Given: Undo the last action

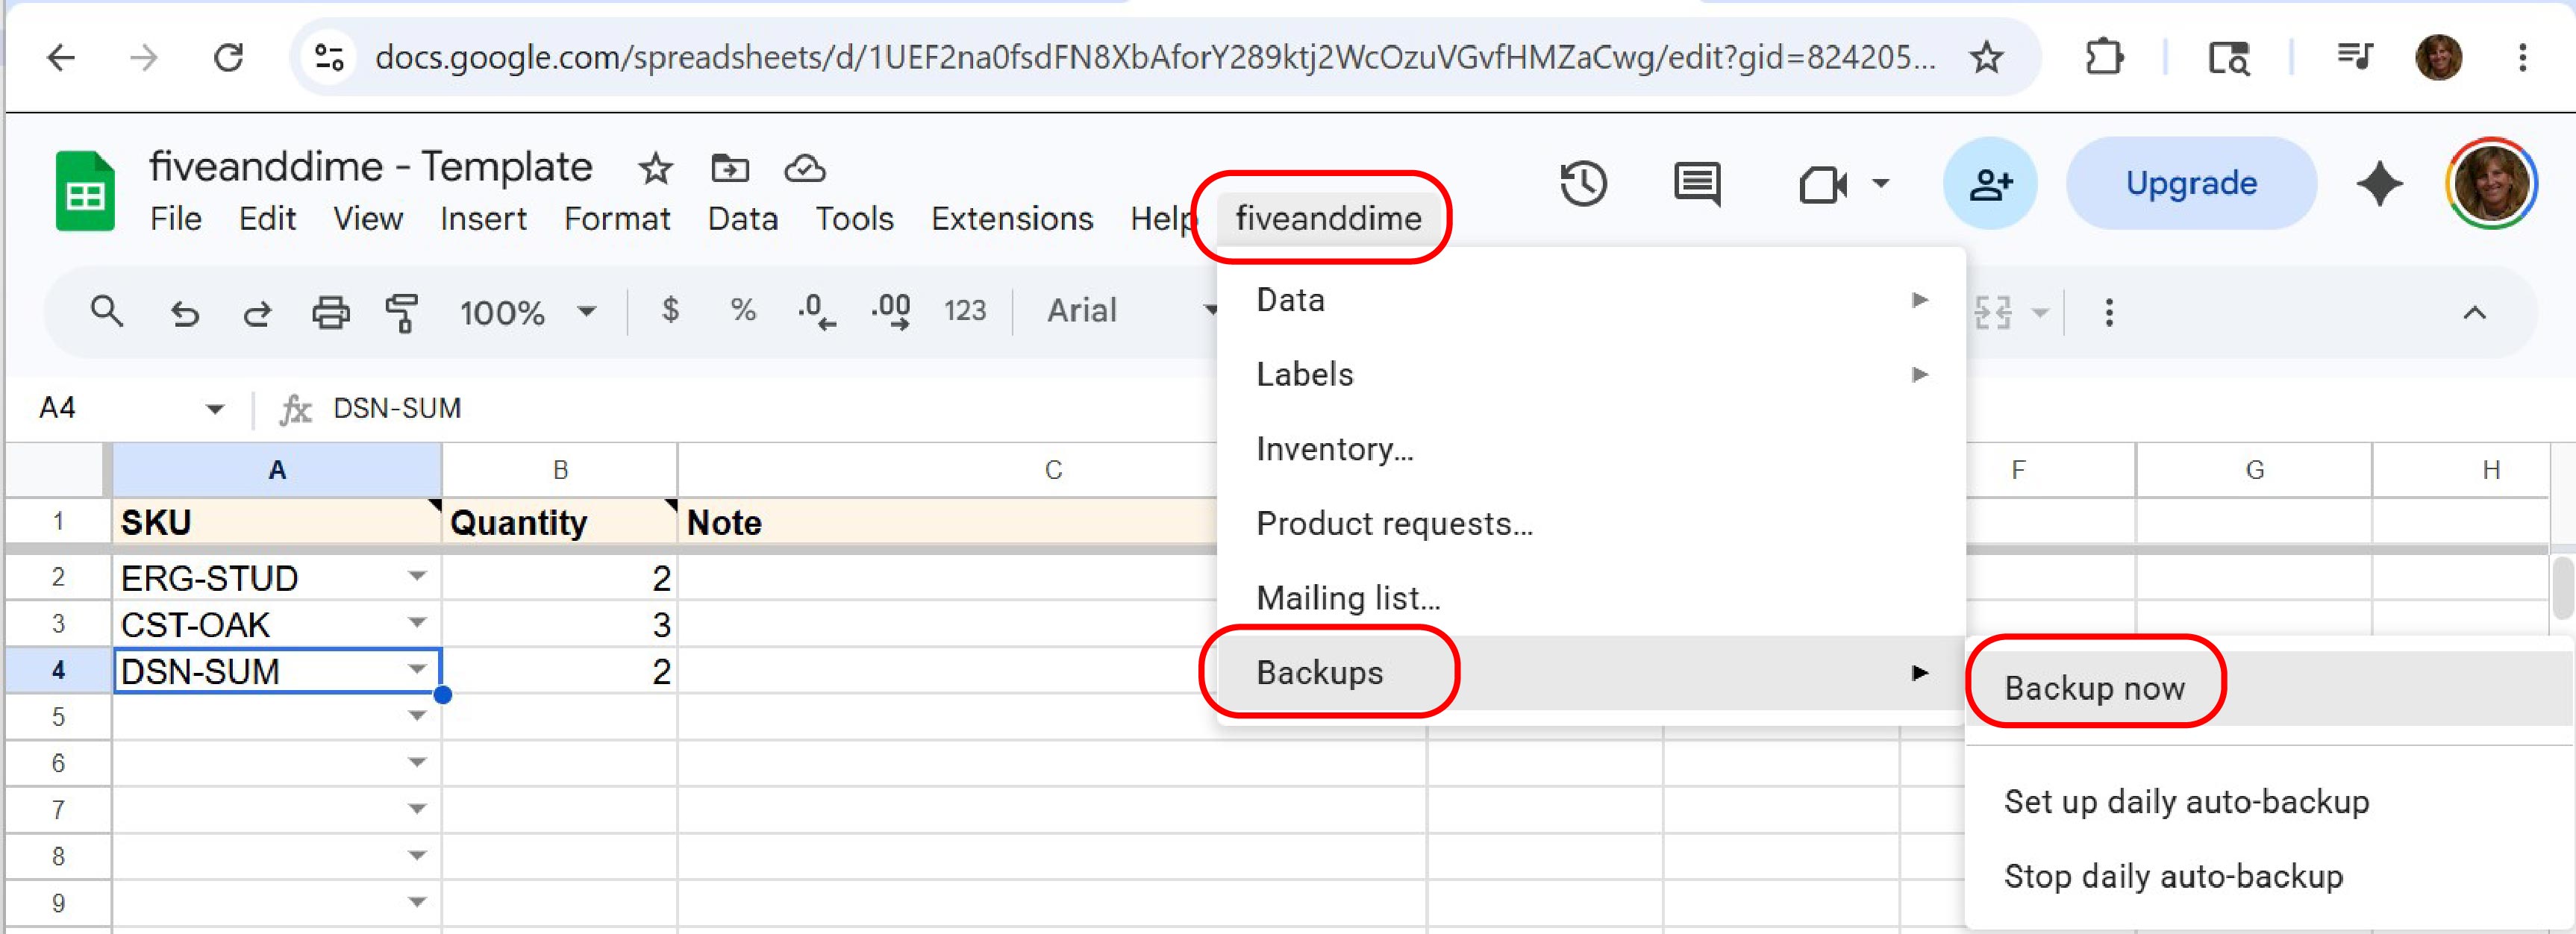Looking at the screenshot, I should [x=184, y=313].
